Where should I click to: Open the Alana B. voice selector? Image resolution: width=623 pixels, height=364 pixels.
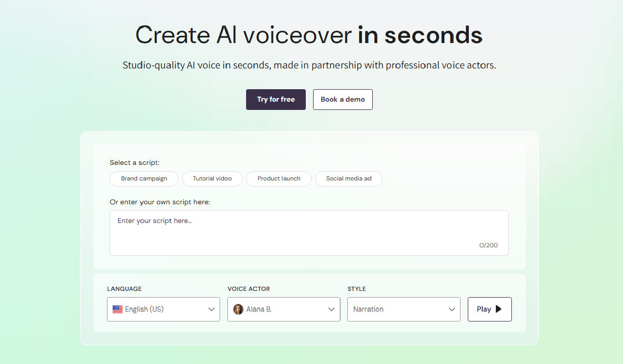(x=284, y=309)
